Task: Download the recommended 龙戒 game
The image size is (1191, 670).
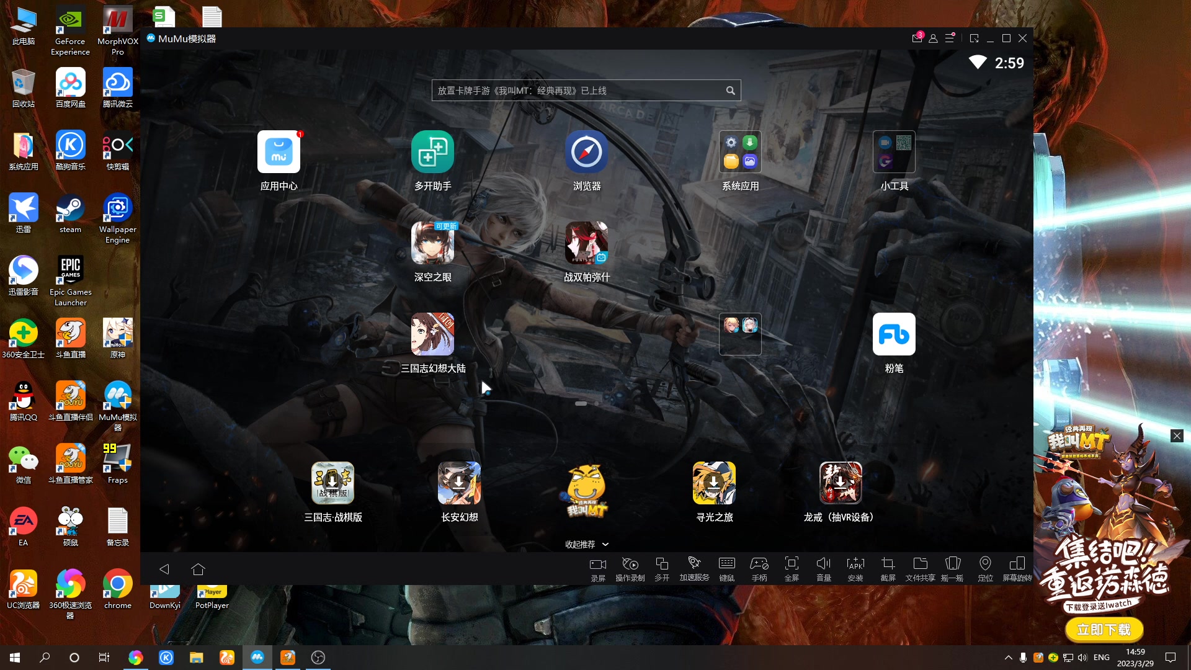Action: [x=841, y=483]
